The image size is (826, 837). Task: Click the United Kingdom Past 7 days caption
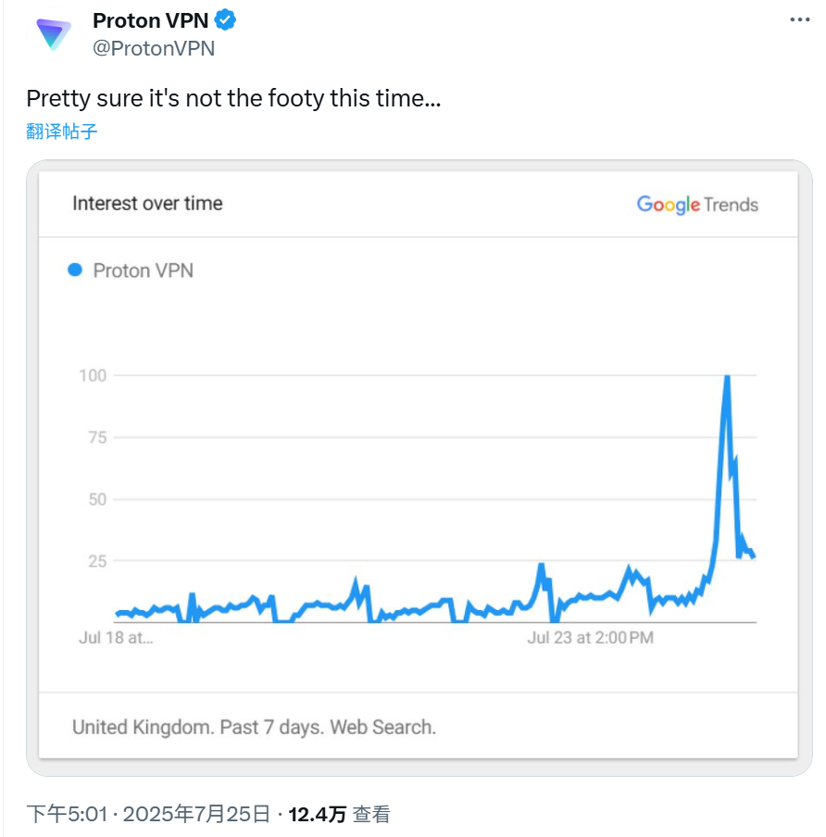tap(254, 727)
